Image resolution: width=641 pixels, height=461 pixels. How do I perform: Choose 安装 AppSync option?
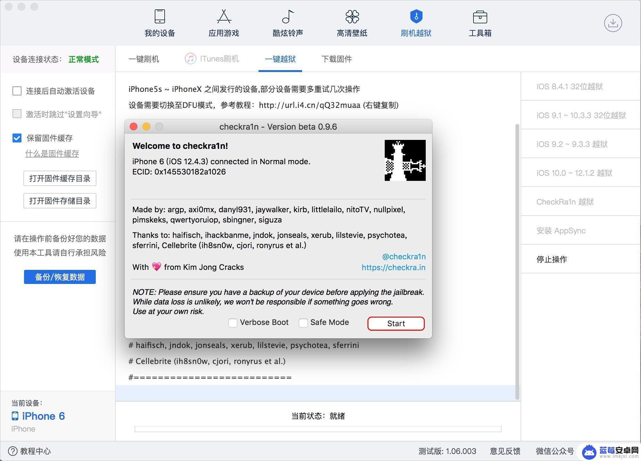(x=581, y=230)
